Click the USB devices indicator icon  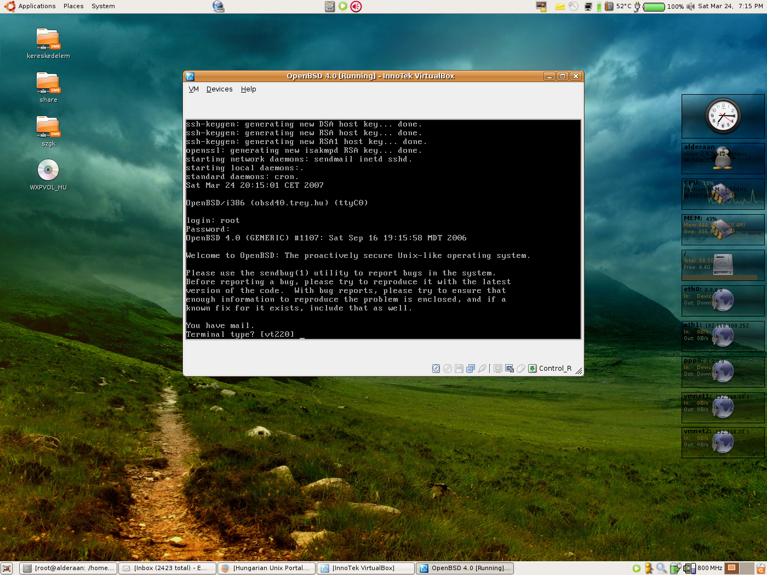click(482, 369)
